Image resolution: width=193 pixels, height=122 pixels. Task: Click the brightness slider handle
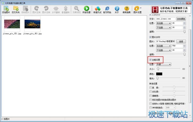coord(174,87)
